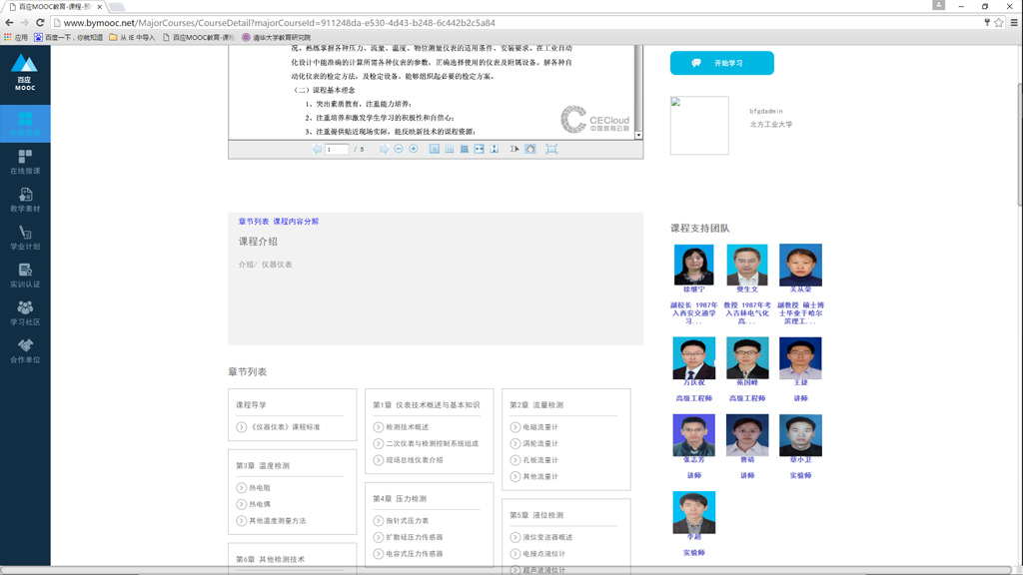Go to next page in document viewer
This screenshot has width=1023, height=575.
click(384, 149)
